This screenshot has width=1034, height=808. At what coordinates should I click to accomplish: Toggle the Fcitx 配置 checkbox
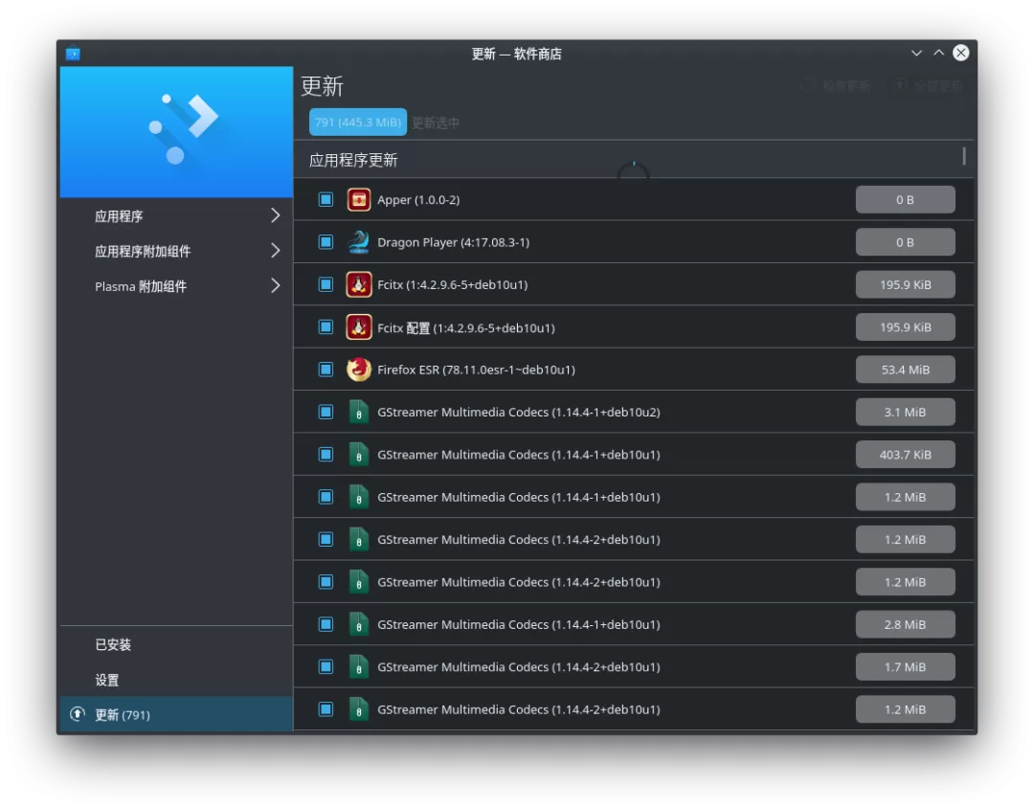326,327
